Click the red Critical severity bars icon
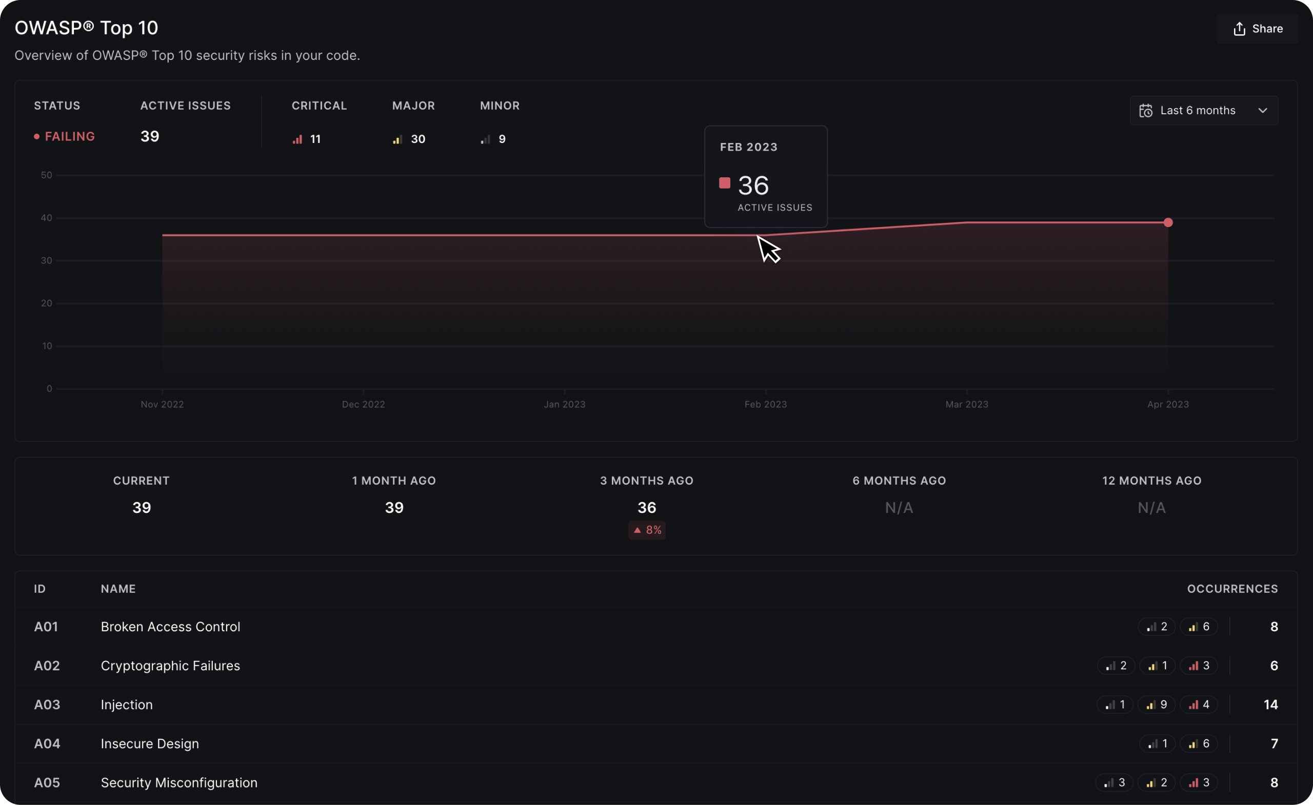 click(297, 139)
